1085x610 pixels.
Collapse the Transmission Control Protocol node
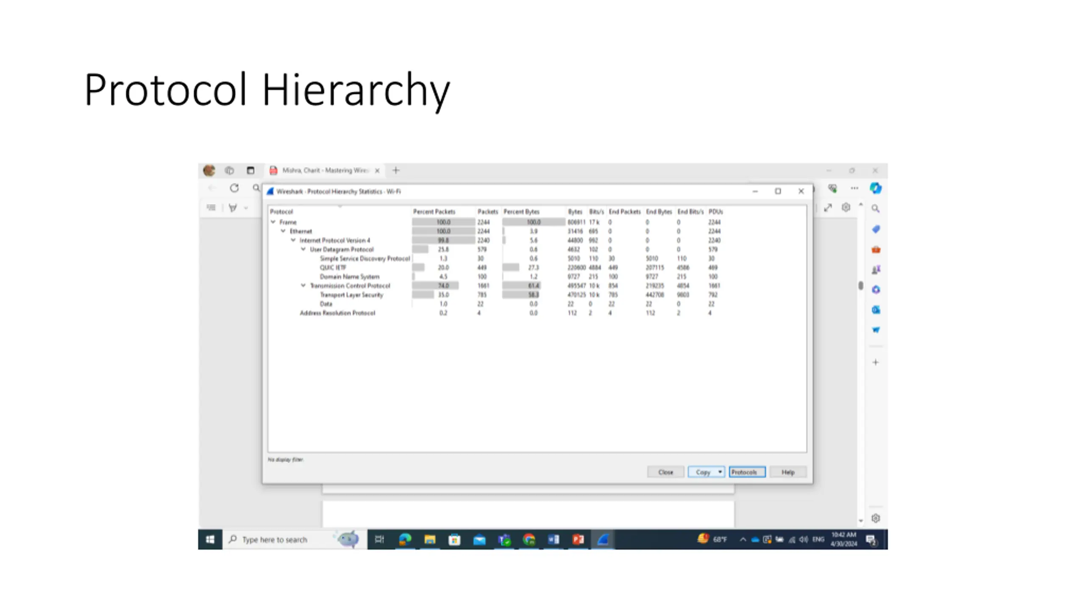(x=303, y=286)
